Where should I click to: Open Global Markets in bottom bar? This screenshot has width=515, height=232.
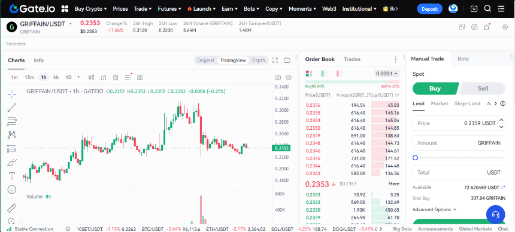pos(475,229)
